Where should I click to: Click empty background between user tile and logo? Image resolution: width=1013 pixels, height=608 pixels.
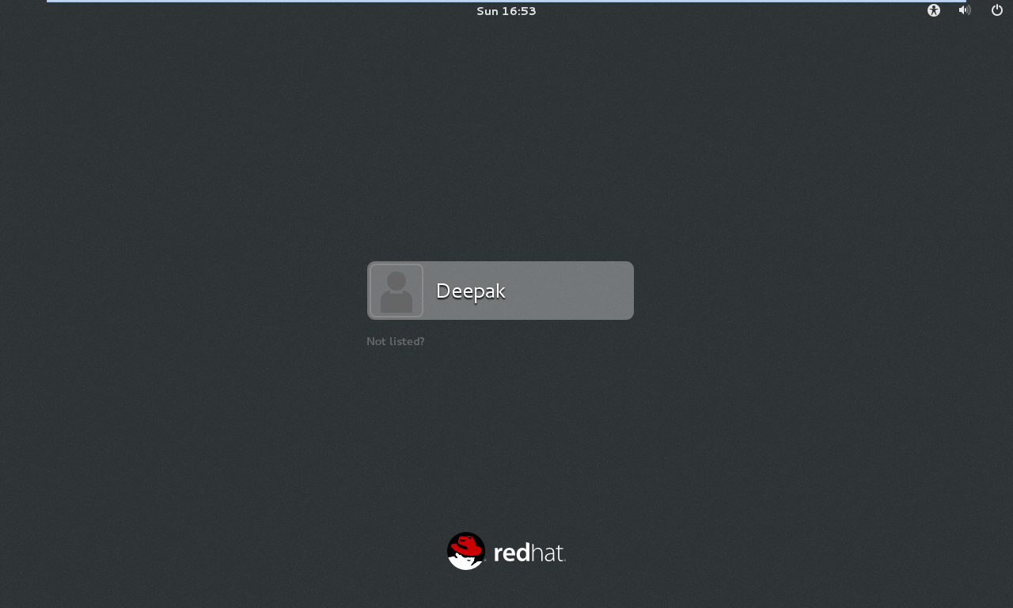(506, 435)
